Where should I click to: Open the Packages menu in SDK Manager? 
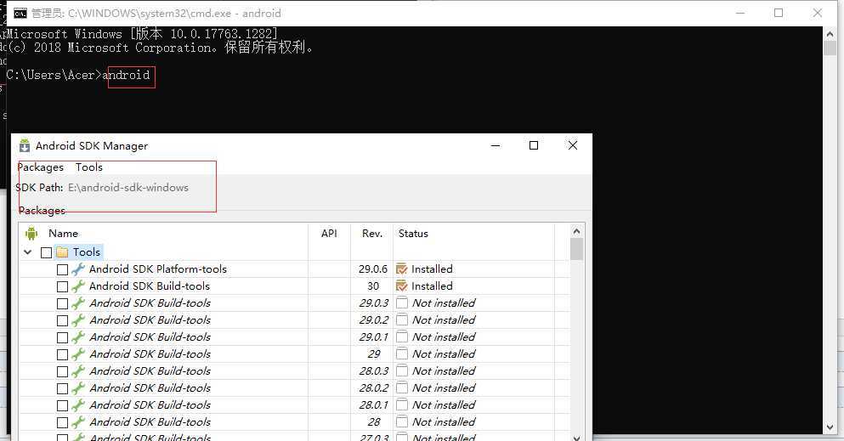pos(40,167)
